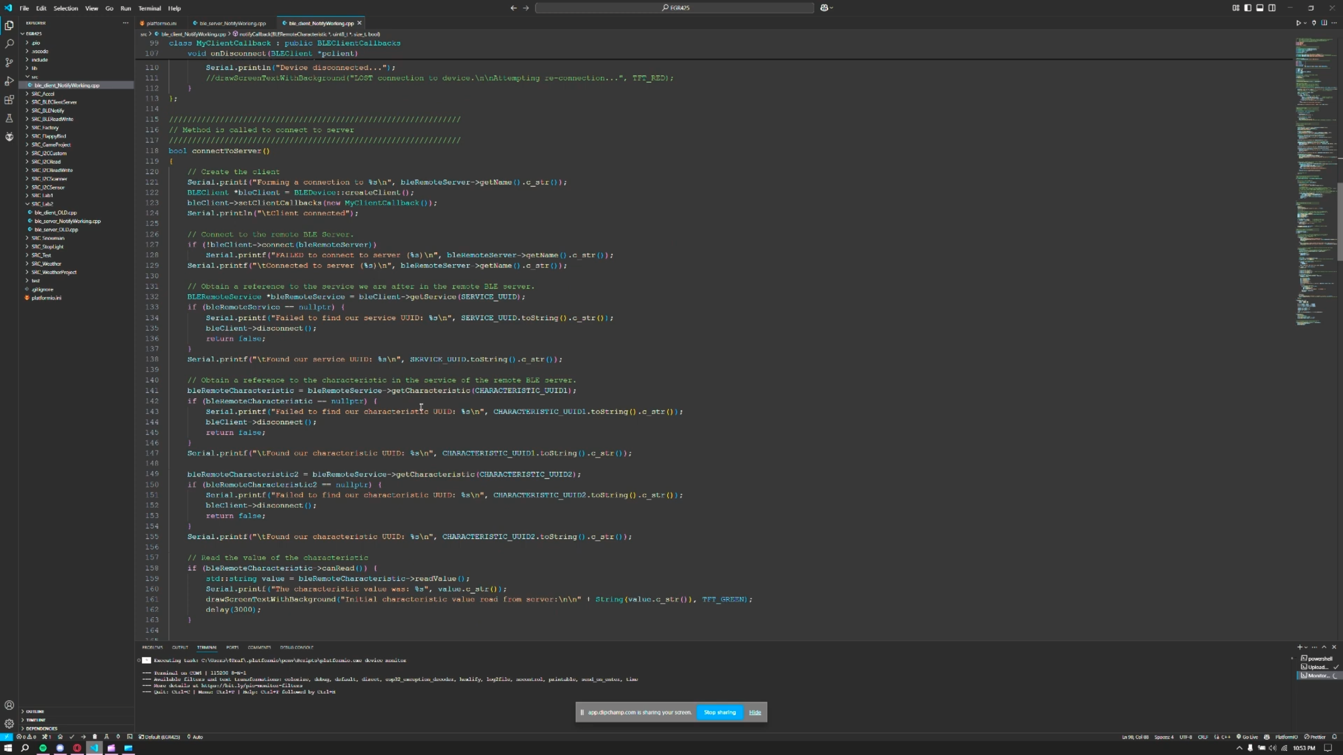This screenshot has height=755, width=1343.
Task: Click PlatformIO Clean trash icon
Action: click(95, 737)
